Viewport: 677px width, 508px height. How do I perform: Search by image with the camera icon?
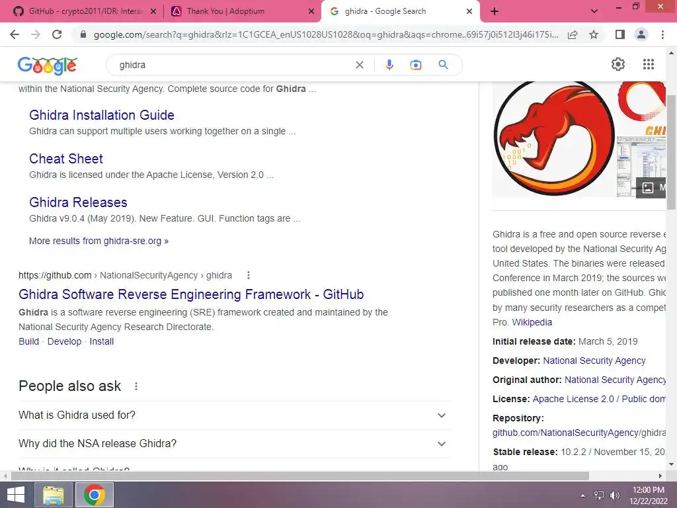415,65
